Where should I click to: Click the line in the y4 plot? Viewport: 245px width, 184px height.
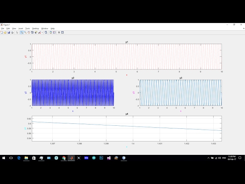pyautogui.click(x=127, y=126)
